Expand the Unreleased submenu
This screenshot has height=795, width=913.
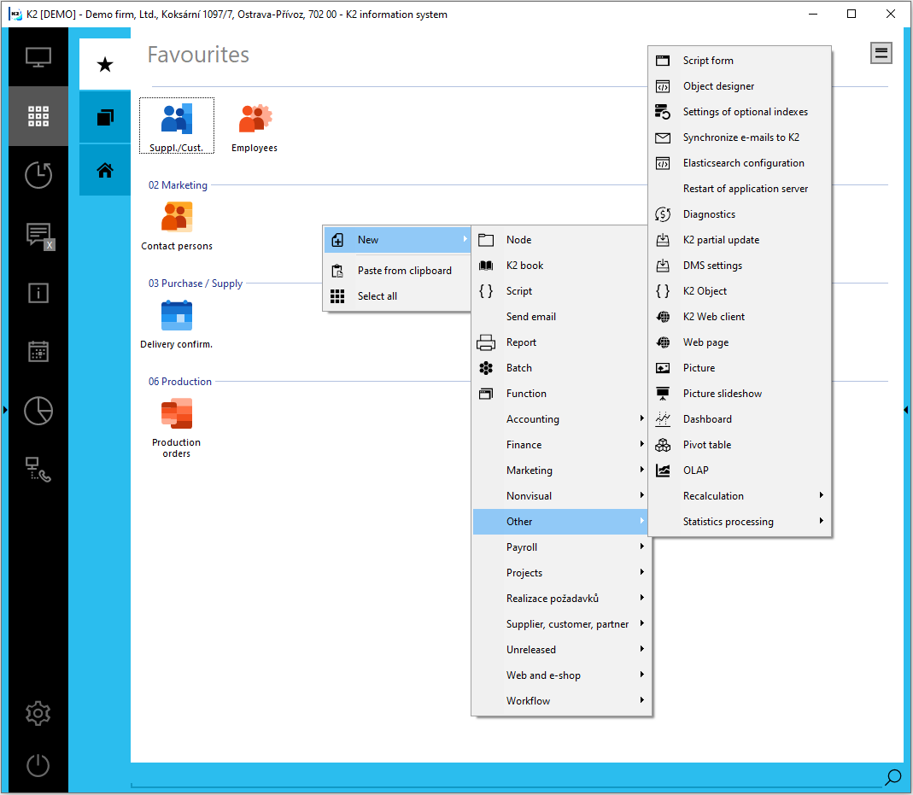(560, 650)
